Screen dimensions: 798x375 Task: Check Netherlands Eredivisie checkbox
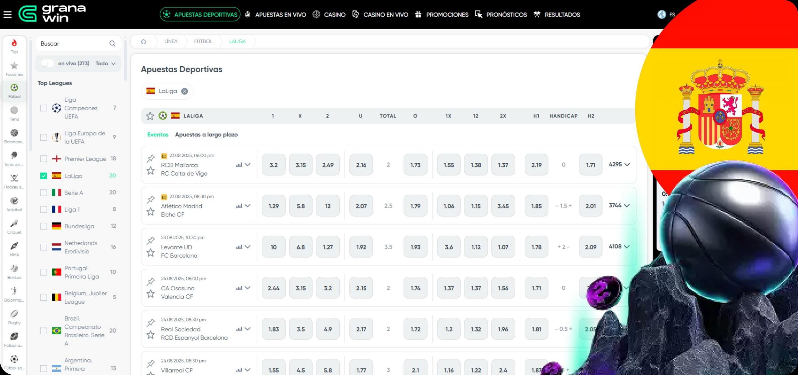tap(44, 247)
